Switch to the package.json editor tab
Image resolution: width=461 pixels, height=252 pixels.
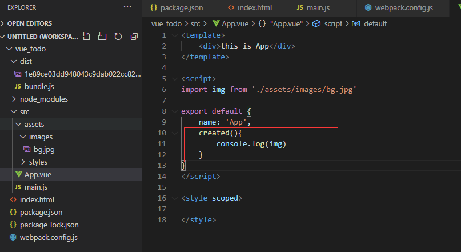(181, 8)
